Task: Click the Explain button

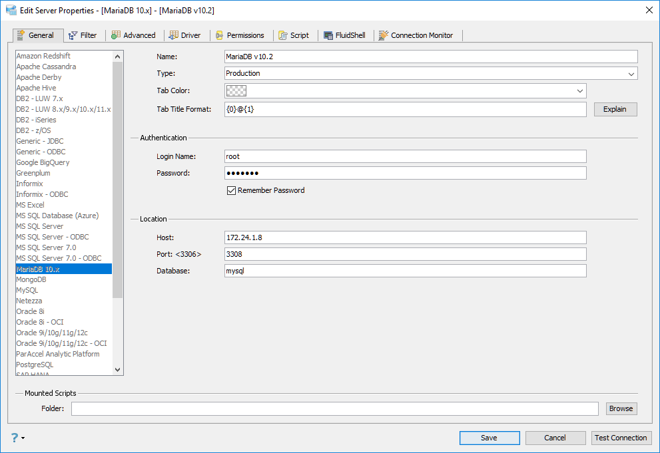Action: [615, 109]
